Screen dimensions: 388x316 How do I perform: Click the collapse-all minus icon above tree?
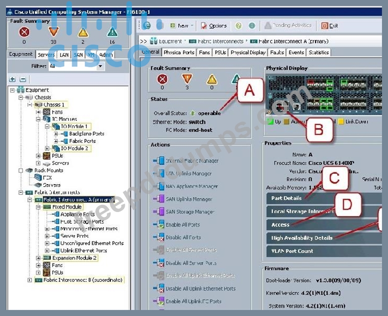23,79
